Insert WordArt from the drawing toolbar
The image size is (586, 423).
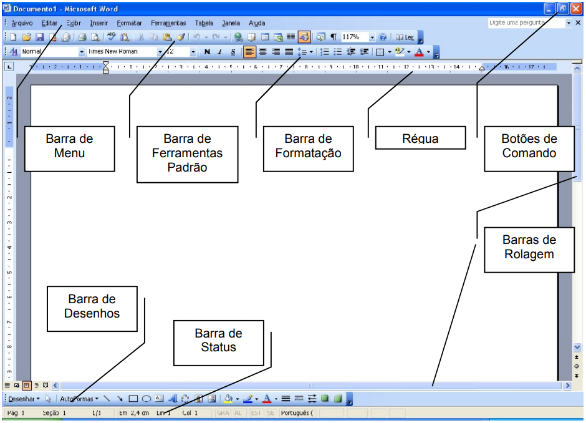tap(173, 399)
